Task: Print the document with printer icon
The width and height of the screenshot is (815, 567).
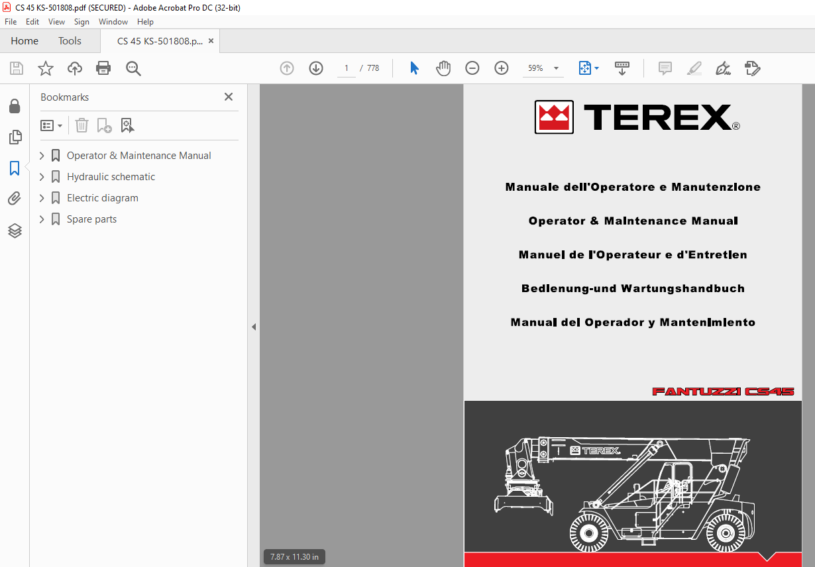Action: [x=103, y=68]
